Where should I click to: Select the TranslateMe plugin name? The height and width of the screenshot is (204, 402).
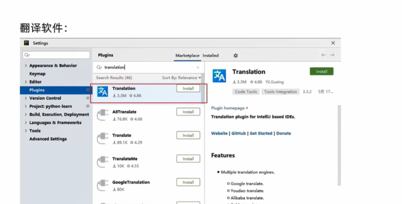point(125,159)
